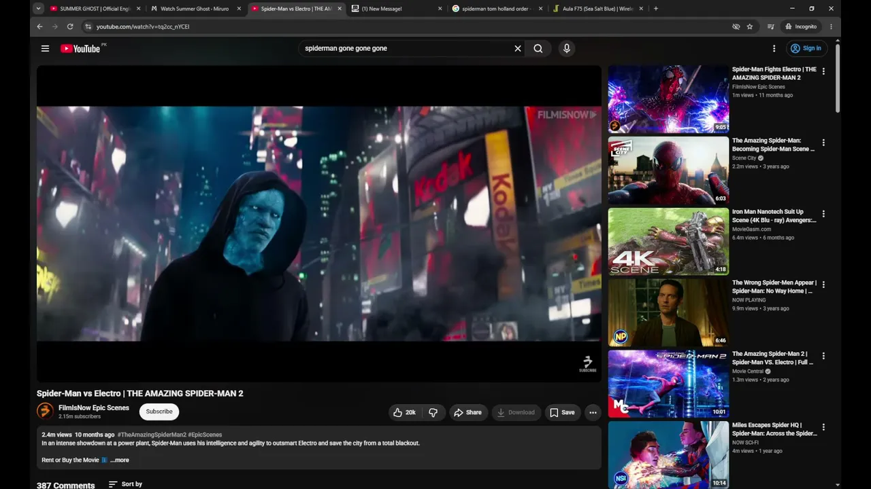Viewport: 871px width, 489px height.
Task: Focus the YouTube search input field
Action: [405, 48]
